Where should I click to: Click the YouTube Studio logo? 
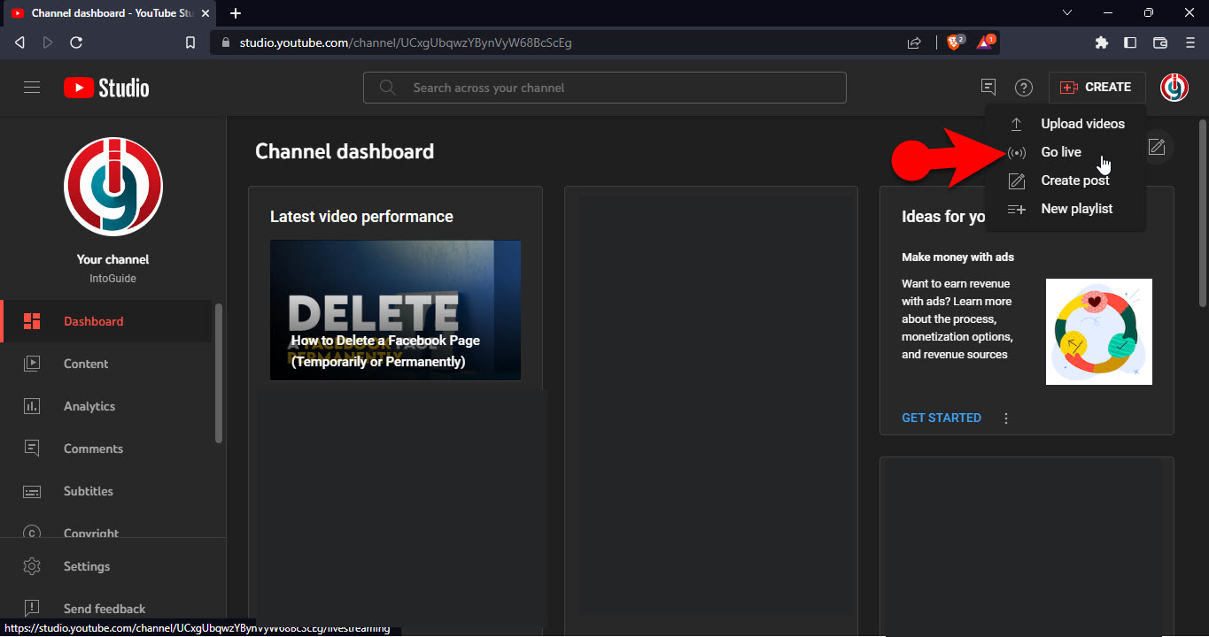click(106, 88)
